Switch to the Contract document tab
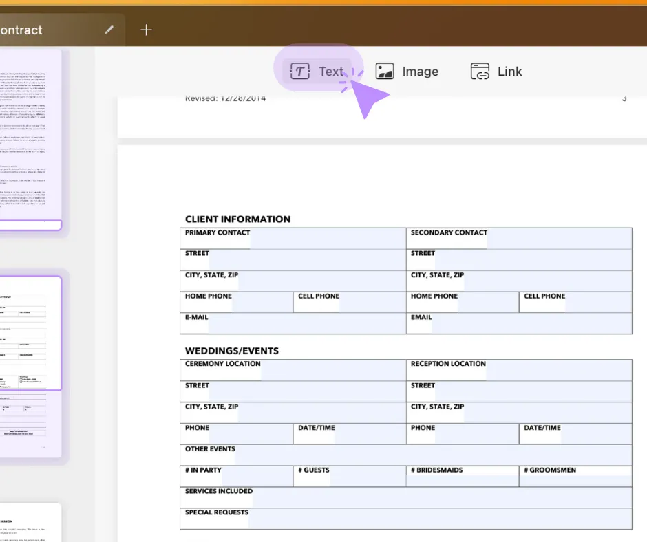This screenshot has width=647, height=542. 41,30
